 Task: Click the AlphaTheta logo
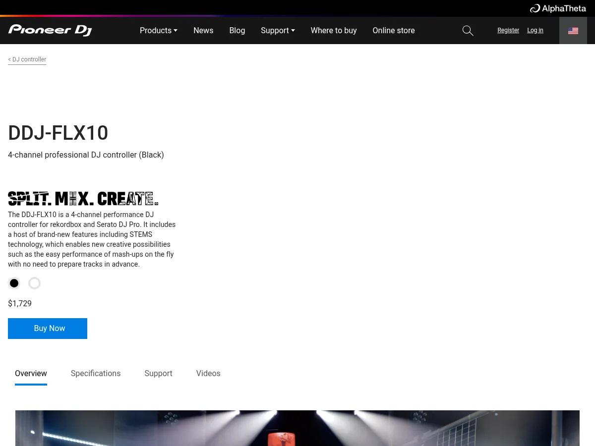pos(557,8)
